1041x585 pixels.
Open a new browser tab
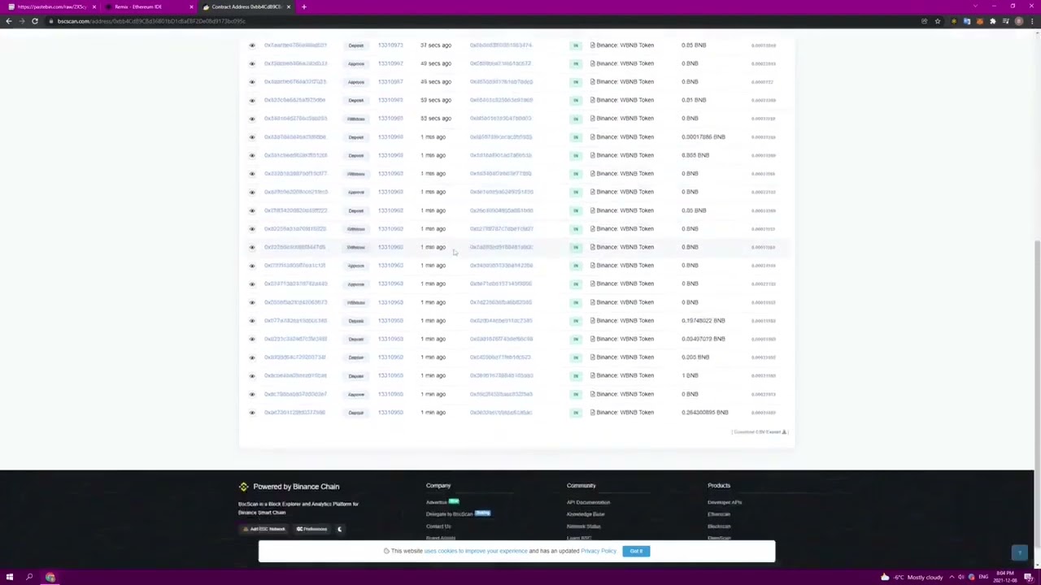[x=304, y=6]
